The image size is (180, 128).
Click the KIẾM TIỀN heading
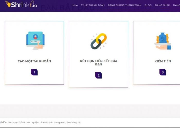pyautogui.click(x=163, y=61)
